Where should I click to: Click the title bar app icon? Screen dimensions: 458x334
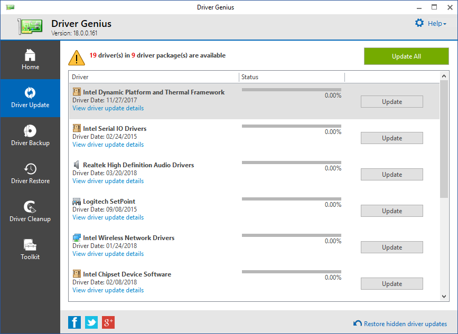(x=10, y=7)
